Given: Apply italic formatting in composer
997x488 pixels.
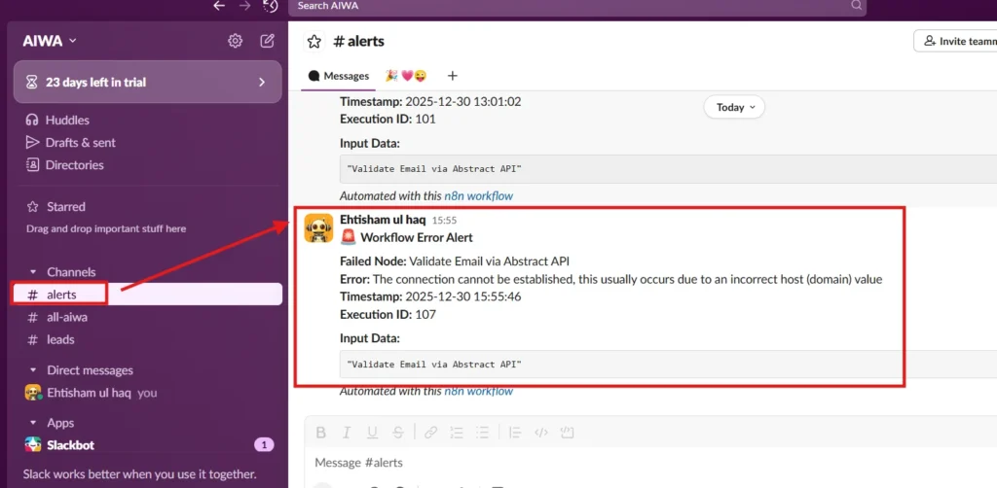Looking at the screenshot, I should click(347, 433).
